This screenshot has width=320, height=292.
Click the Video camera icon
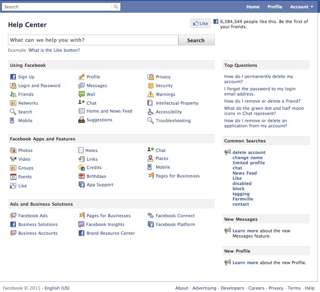(x=13, y=159)
